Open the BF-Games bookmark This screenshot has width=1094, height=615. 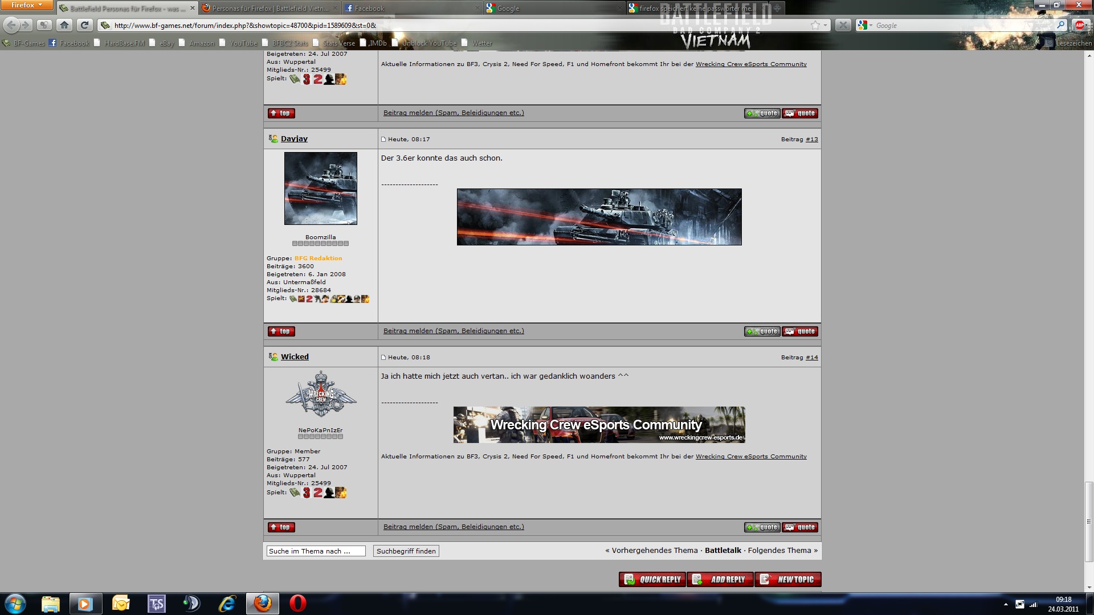pyautogui.click(x=24, y=43)
